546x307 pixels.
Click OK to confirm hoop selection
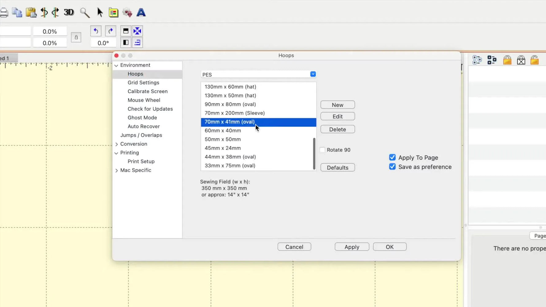[x=390, y=247]
